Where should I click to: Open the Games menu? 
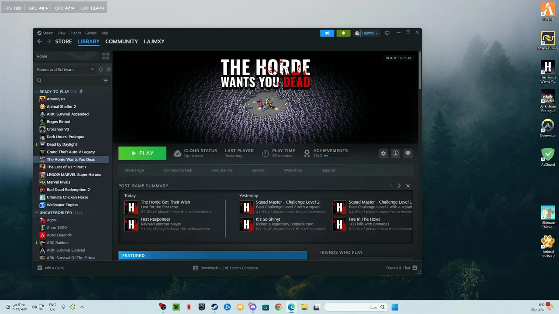coord(91,33)
